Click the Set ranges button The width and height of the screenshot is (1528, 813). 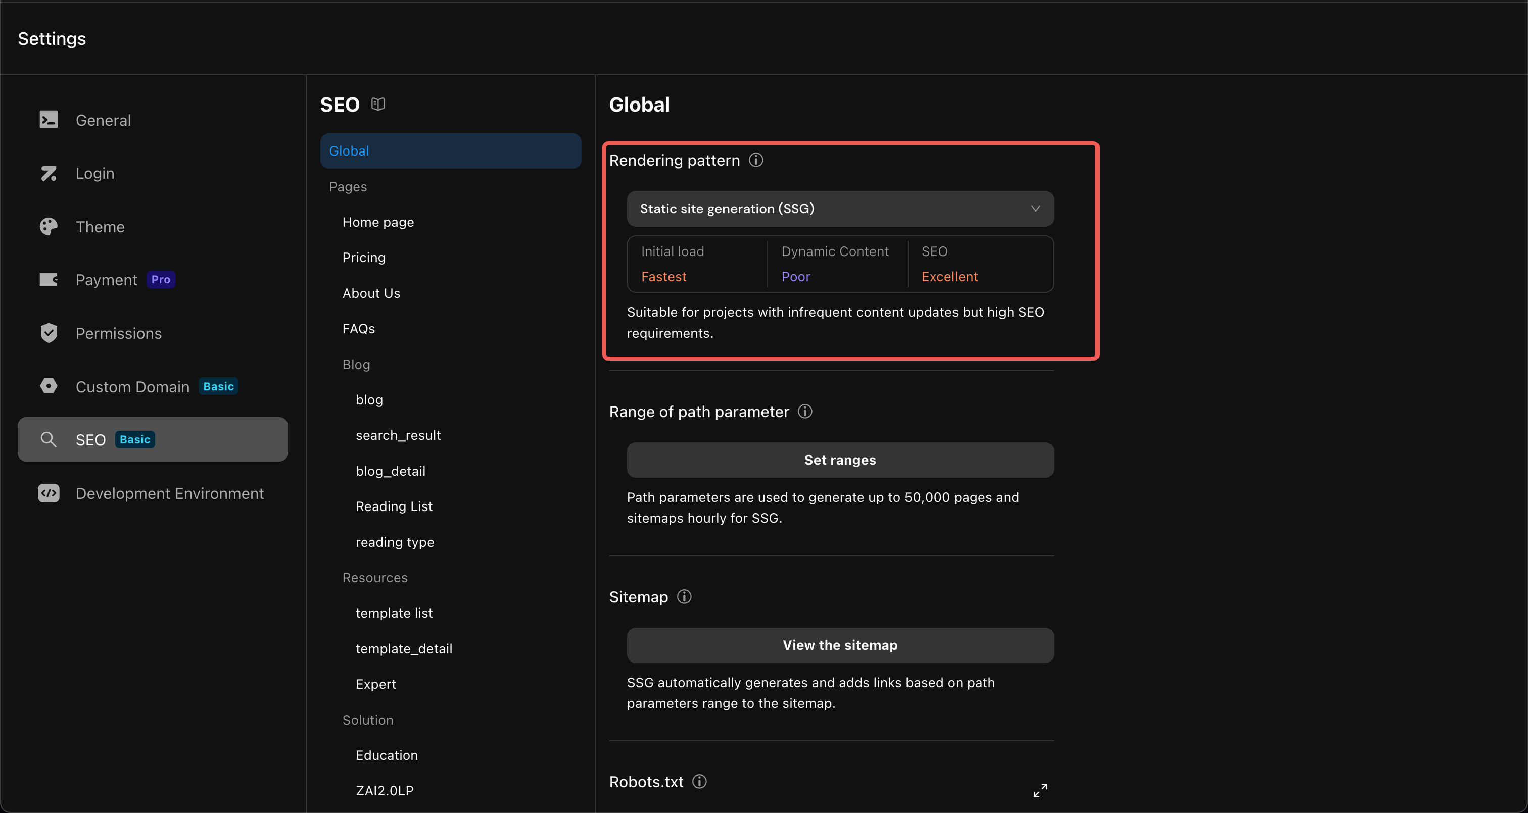[x=840, y=460]
